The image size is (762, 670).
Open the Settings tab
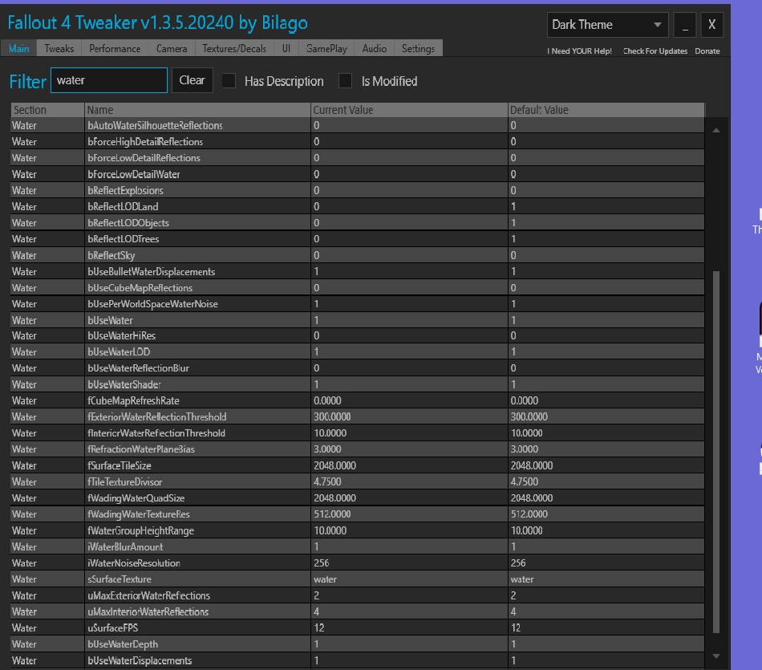click(x=418, y=49)
